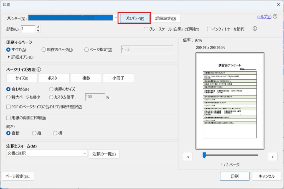Go to previous preview page arrow
This screenshot has width=284, height=189.
pyautogui.click(x=188, y=157)
